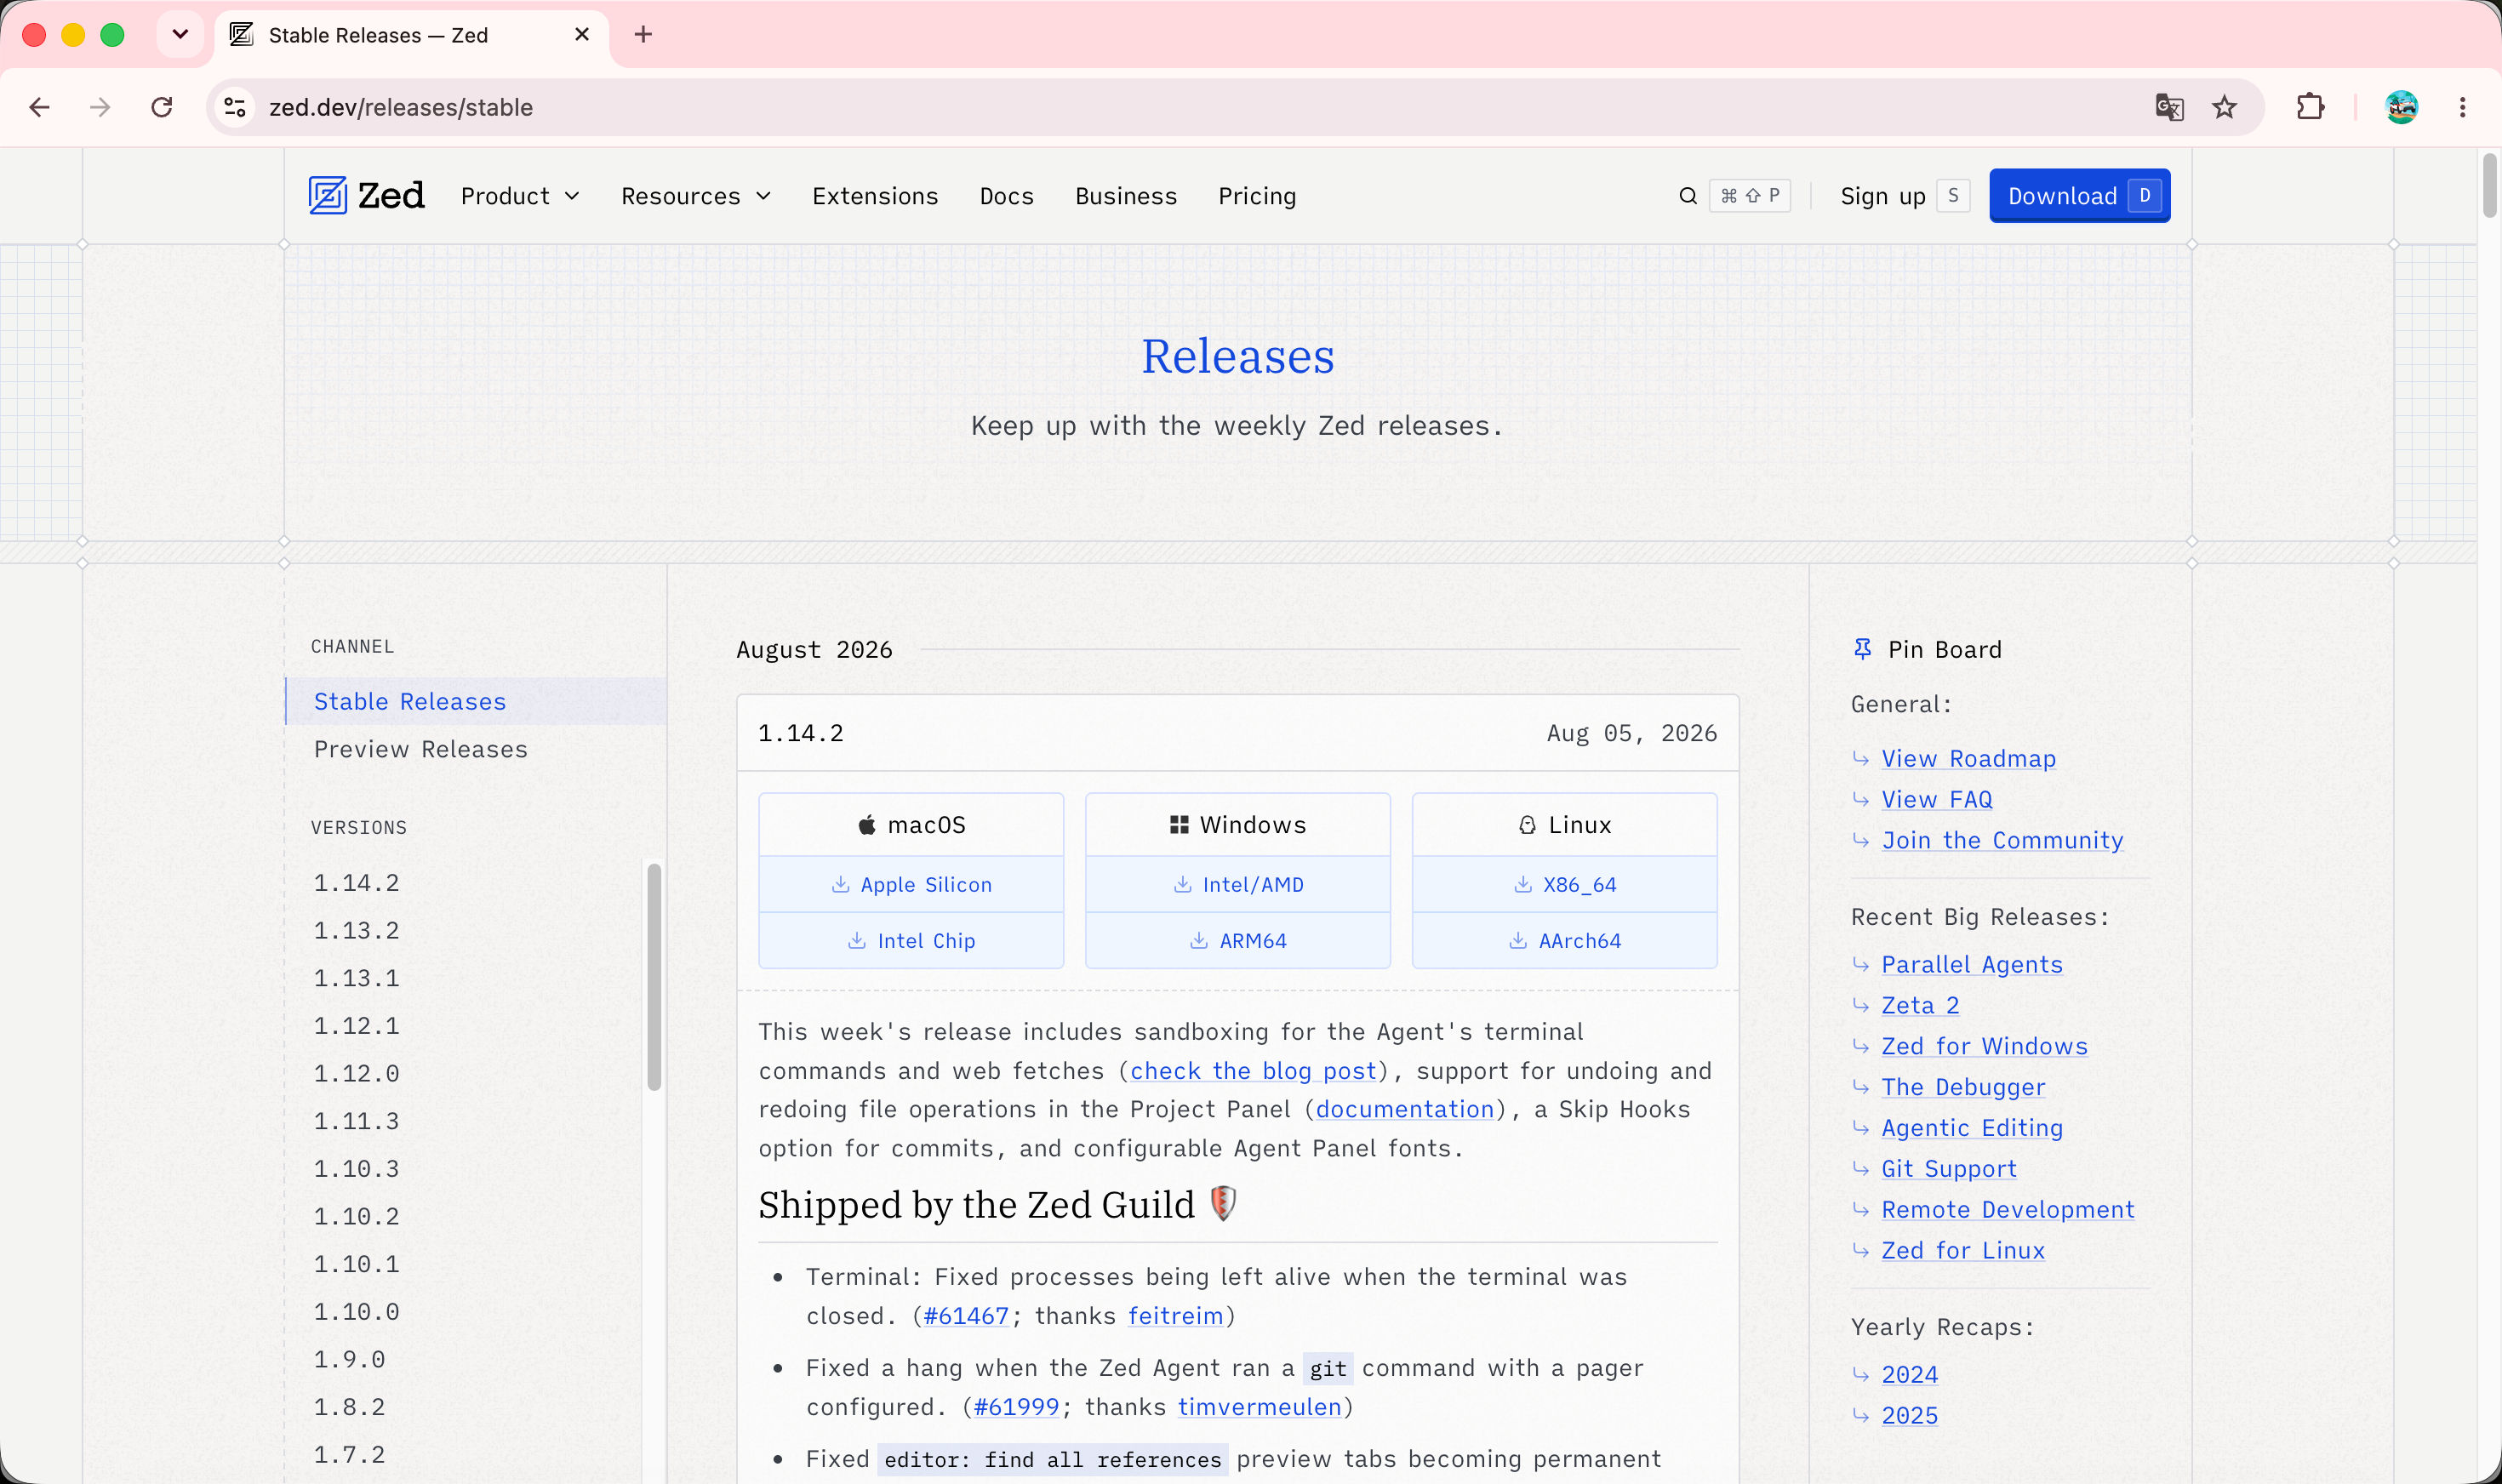Open pull request #61467 link
The height and width of the screenshot is (1484, 2502).
coord(966,1316)
